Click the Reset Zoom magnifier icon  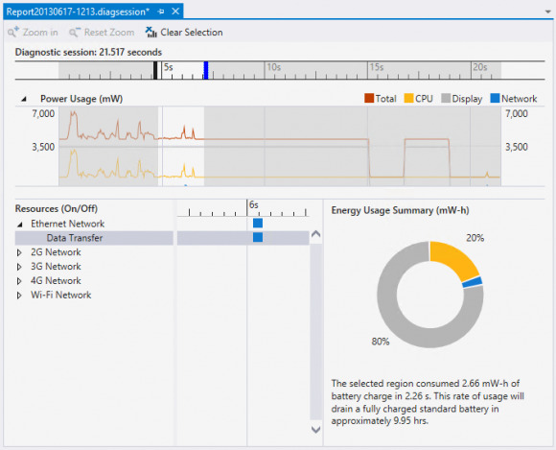pos(75,32)
